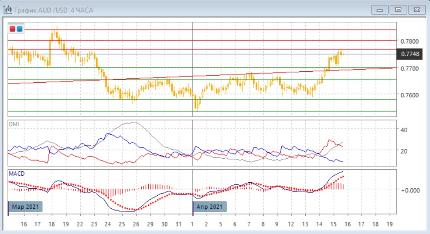
Task: Click the candlestick chart icon in title bar
Action: click(7, 9)
